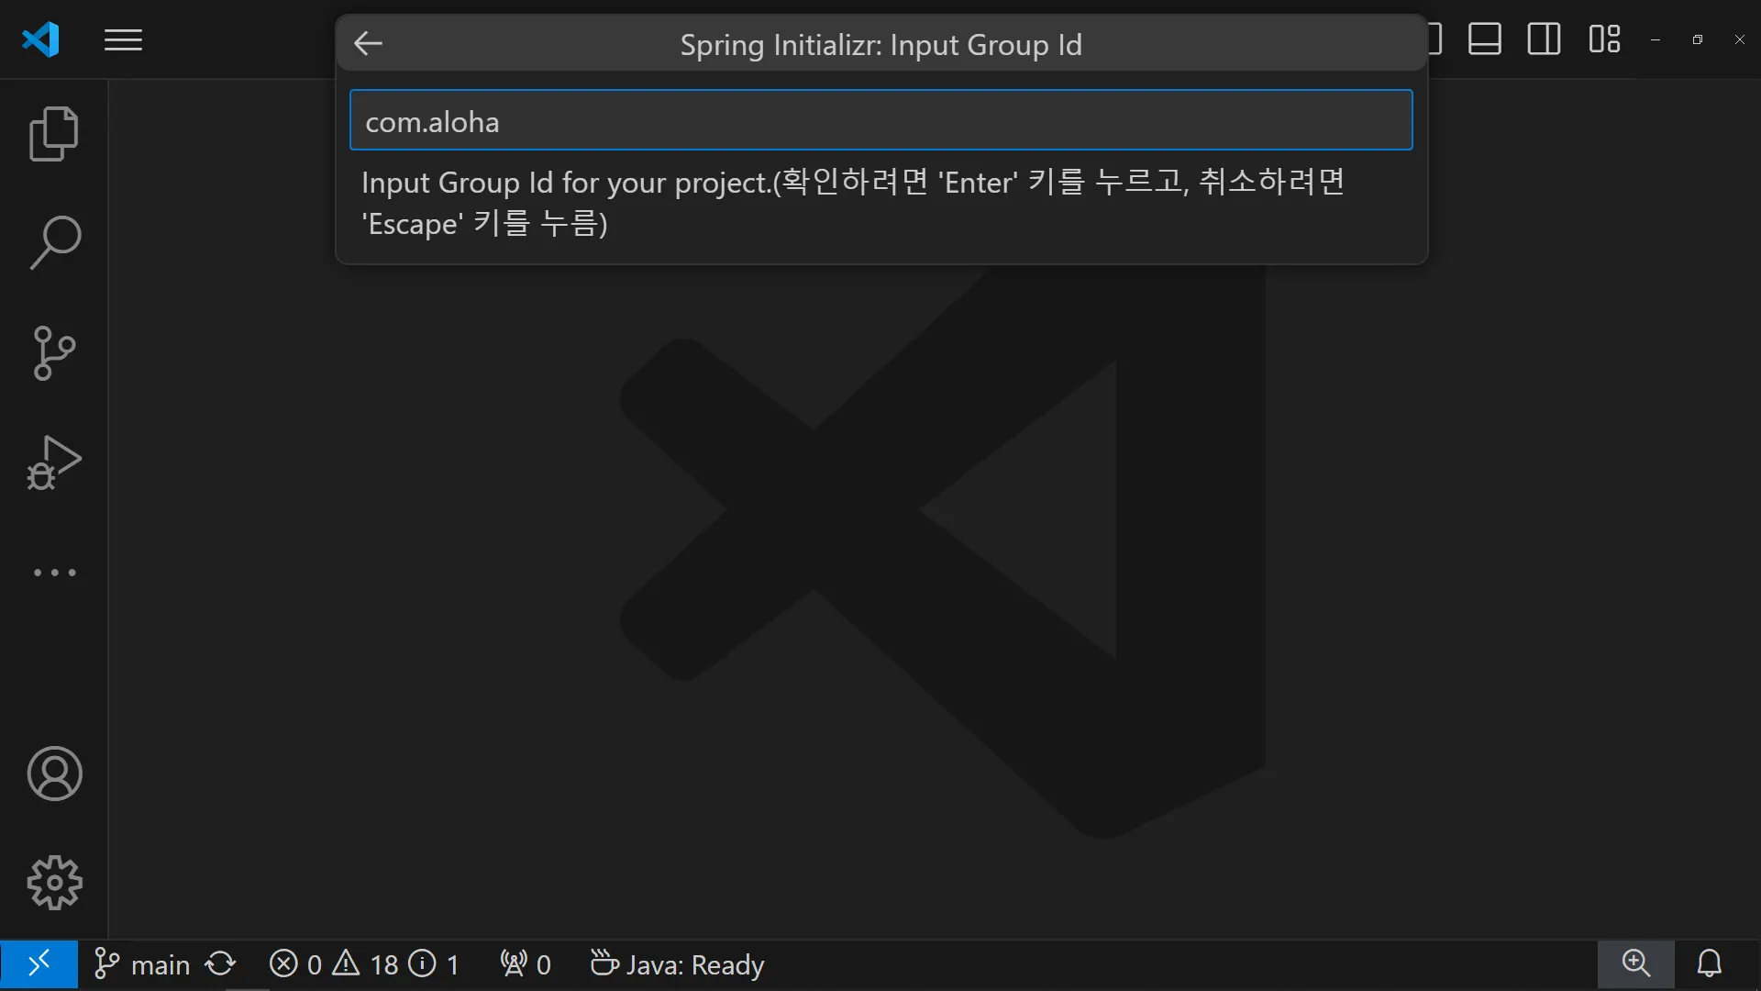Open the Run and Debug view
The height and width of the screenshot is (991, 1761).
[x=54, y=462]
